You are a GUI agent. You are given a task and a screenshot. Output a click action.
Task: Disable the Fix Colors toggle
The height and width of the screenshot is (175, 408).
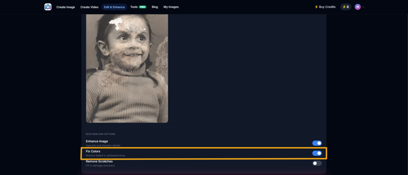click(317, 153)
